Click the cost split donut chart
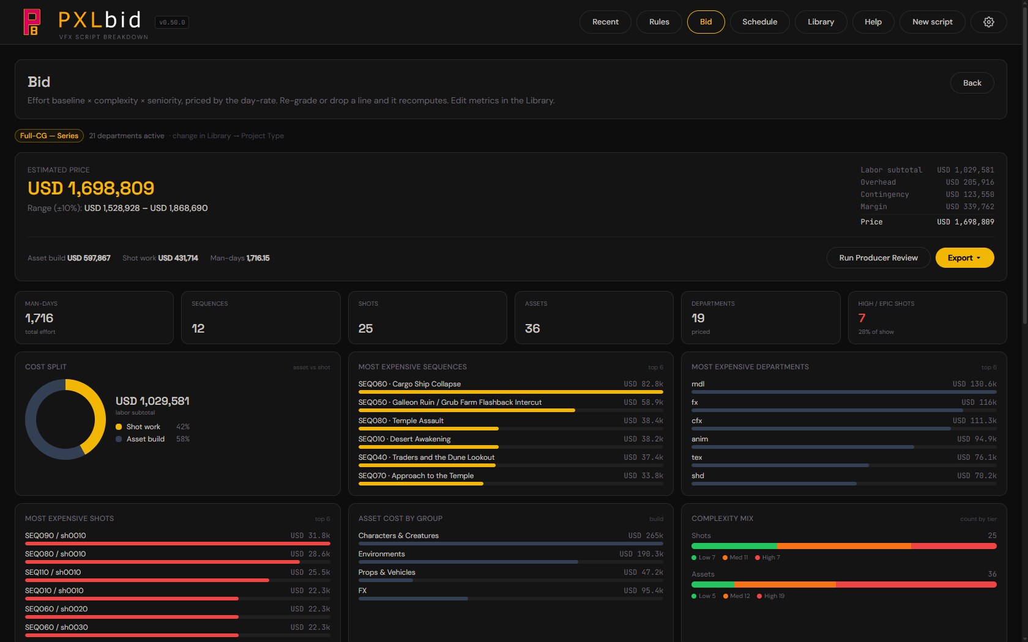The height and width of the screenshot is (642, 1028). point(65,419)
